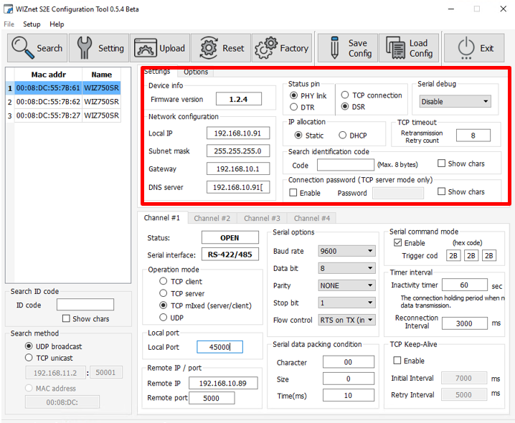Open the Data bit dropdown
The image size is (515, 423).
pos(346,268)
